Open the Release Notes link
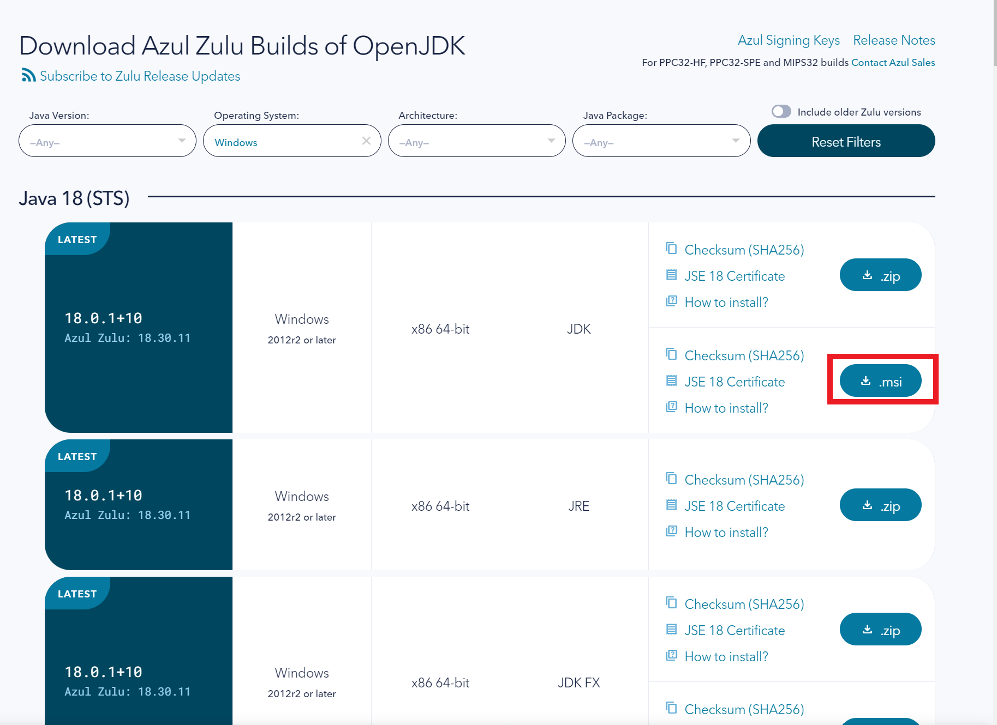 [893, 40]
